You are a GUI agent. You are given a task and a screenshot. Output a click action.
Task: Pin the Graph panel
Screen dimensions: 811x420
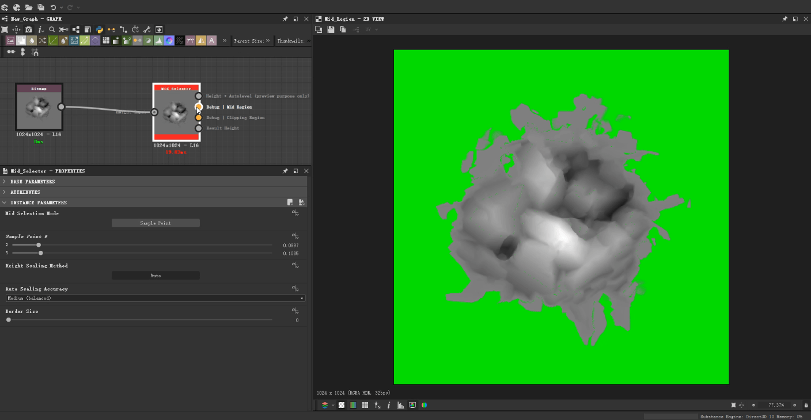285,19
